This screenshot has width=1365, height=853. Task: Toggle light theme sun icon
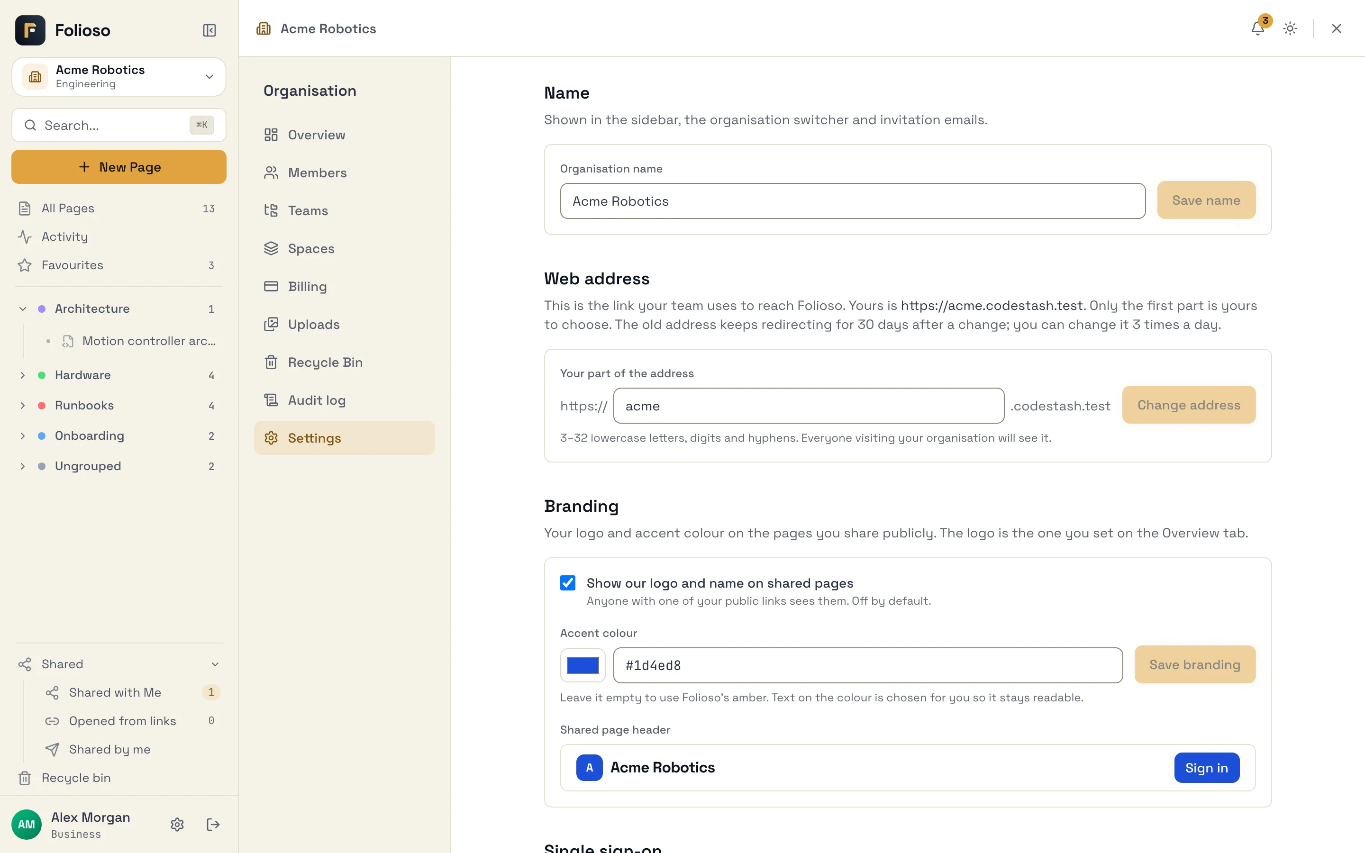click(x=1290, y=28)
